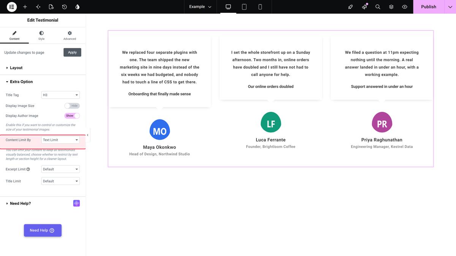
Task: Click the rocket icon in top bar
Action: click(x=351, y=7)
